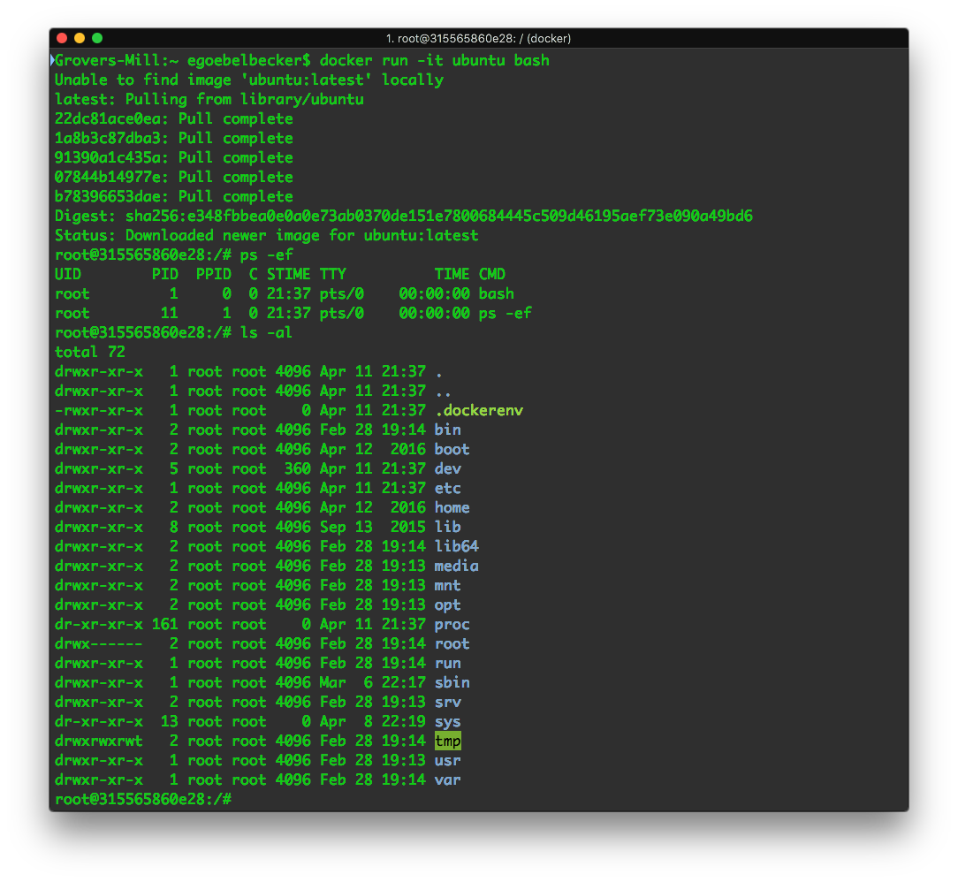This screenshot has width=958, height=882.
Task: Click the .dockerenv file name
Action: click(x=479, y=410)
